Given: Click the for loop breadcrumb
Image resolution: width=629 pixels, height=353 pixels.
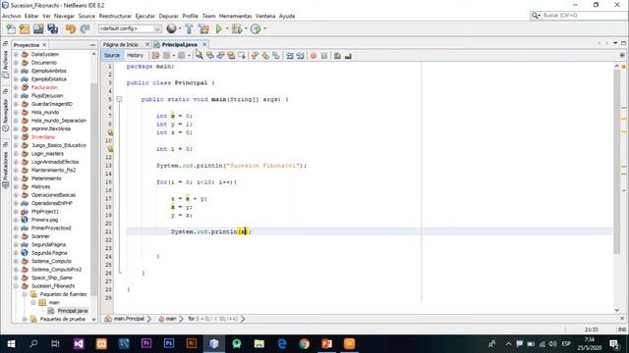Looking at the screenshot, I should (212, 319).
